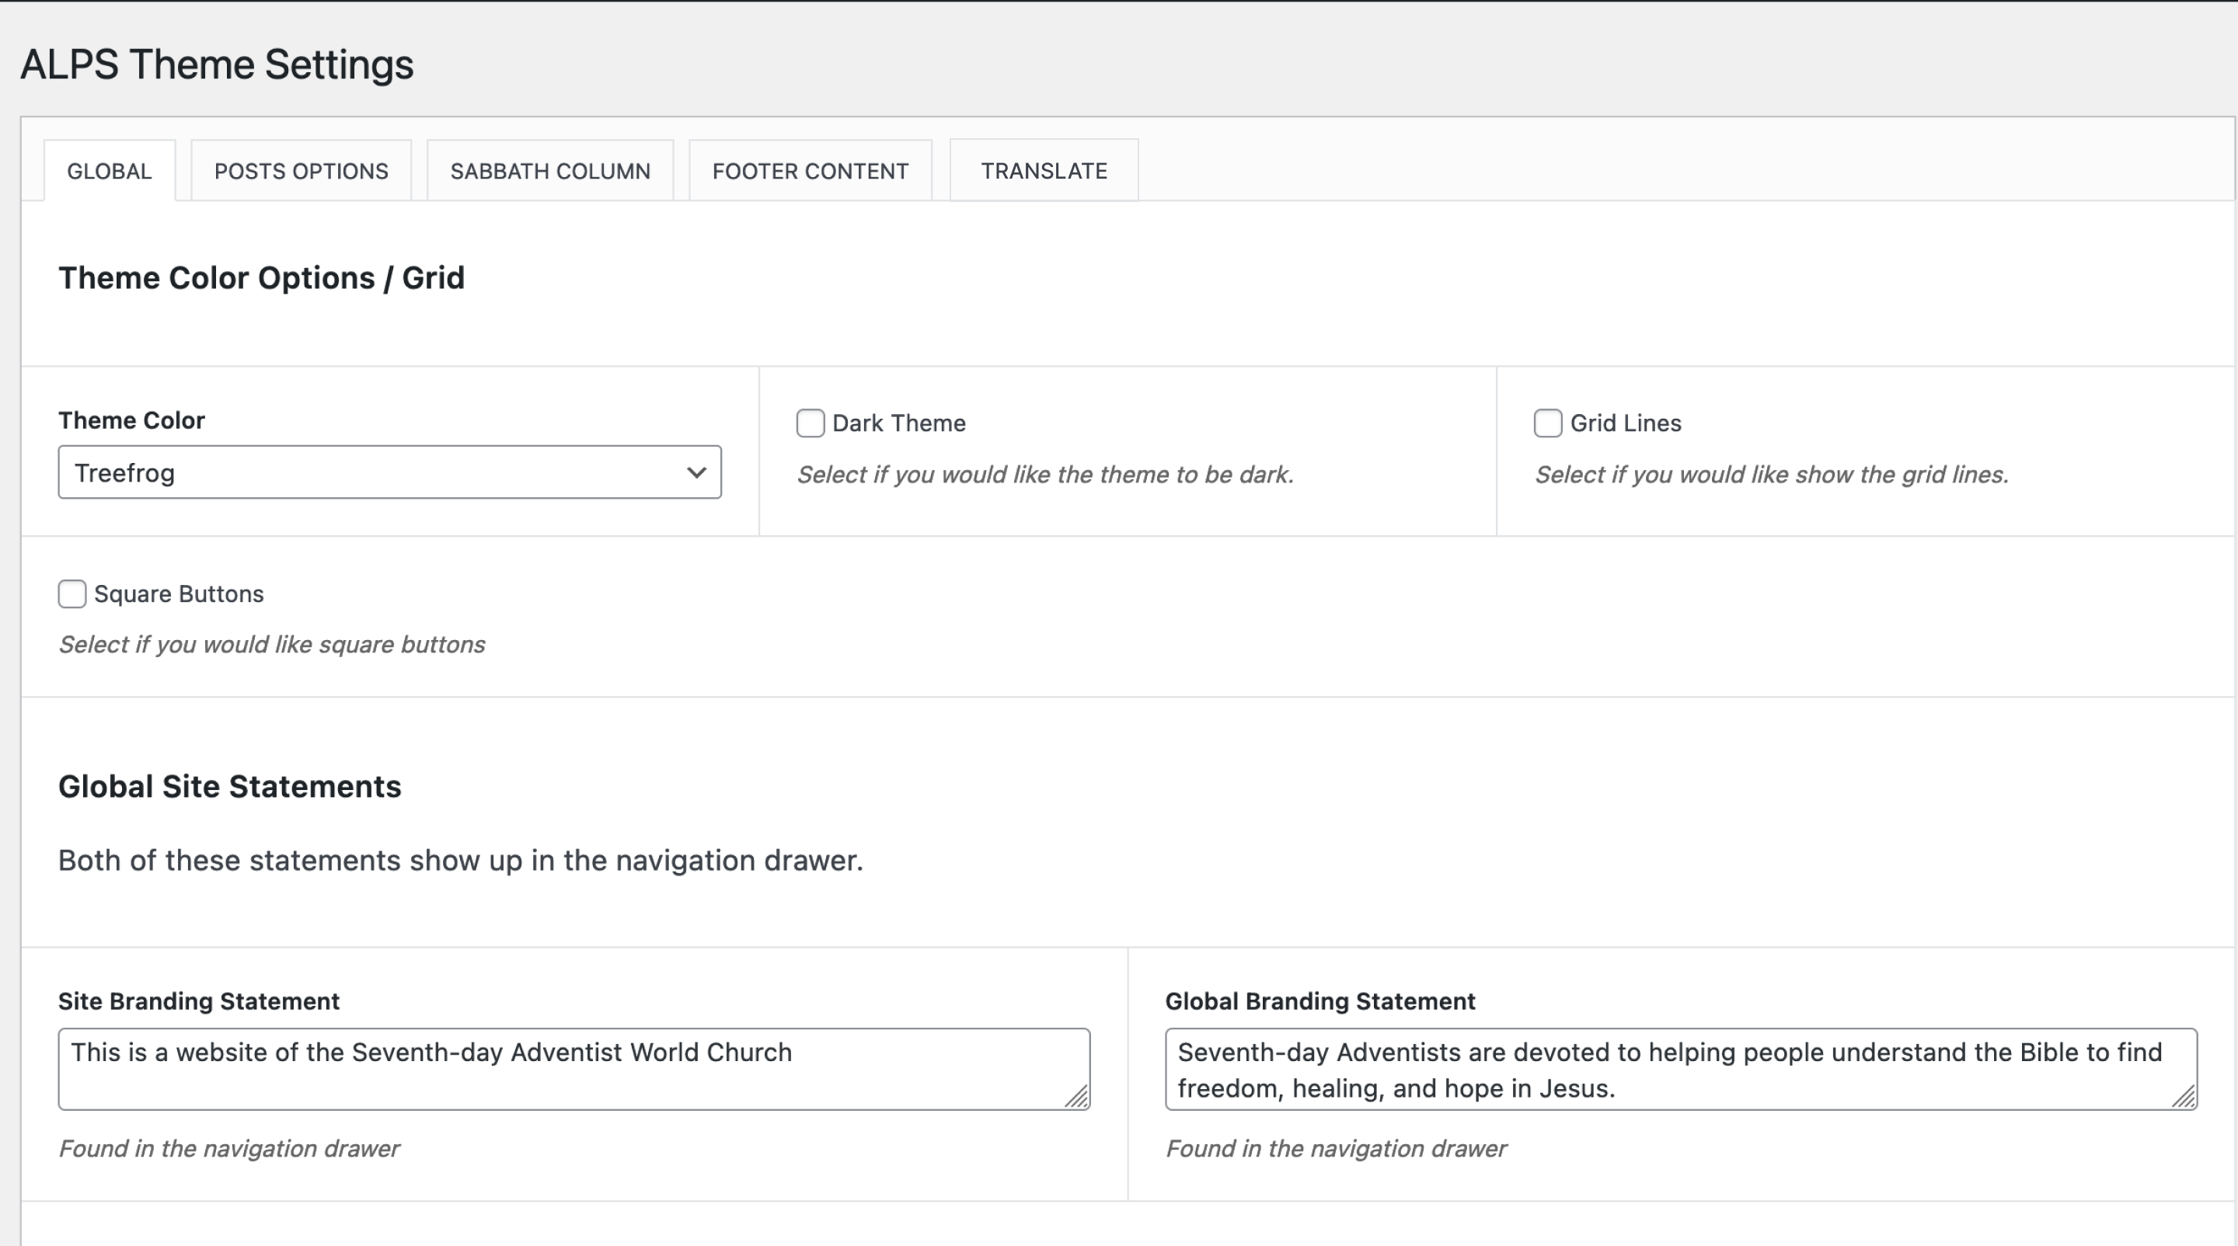Click the ALPS Theme Settings page title

(x=218, y=65)
